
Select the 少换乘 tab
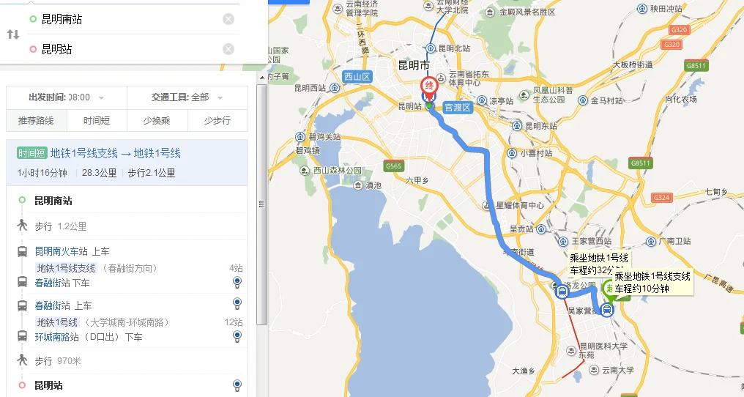[x=157, y=121]
